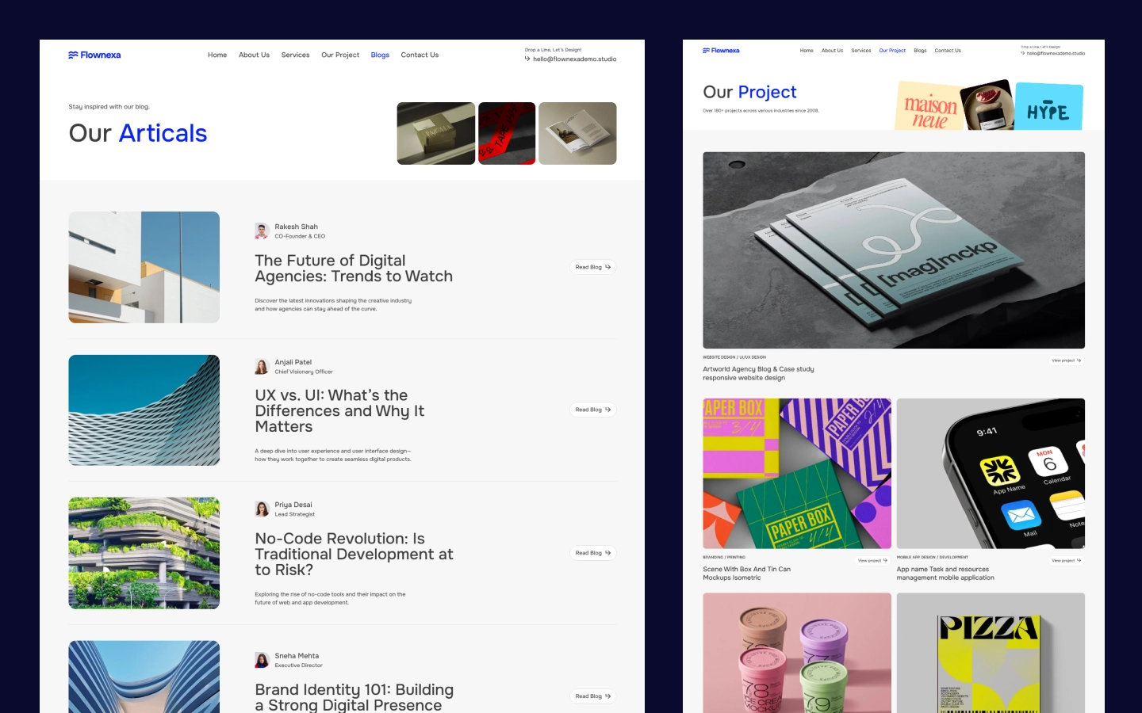Viewport: 1142px width, 713px height.
Task: Open the Brand Identity 101 article image
Action: (x=144, y=677)
